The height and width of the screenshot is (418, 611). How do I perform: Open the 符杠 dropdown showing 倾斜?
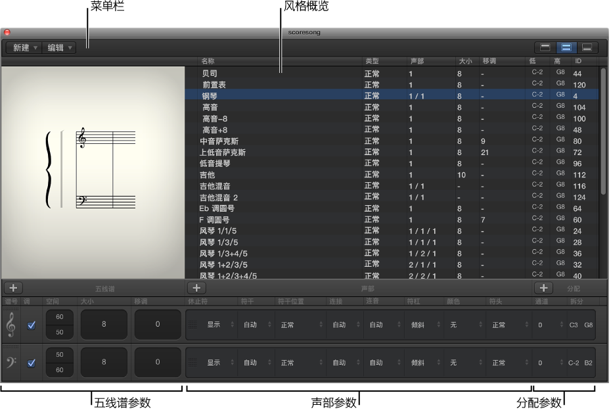coord(417,324)
